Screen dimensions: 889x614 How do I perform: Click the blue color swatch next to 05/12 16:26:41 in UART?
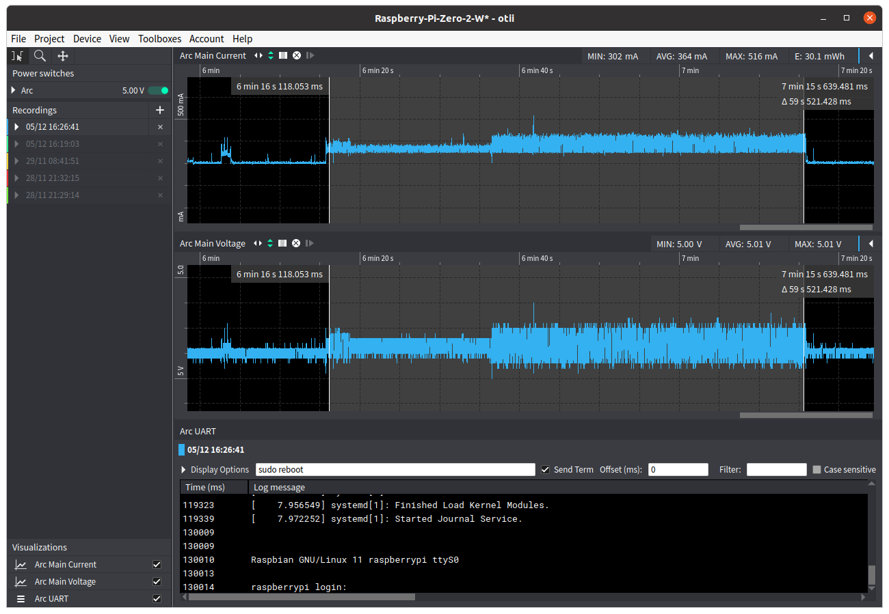[181, 449]
